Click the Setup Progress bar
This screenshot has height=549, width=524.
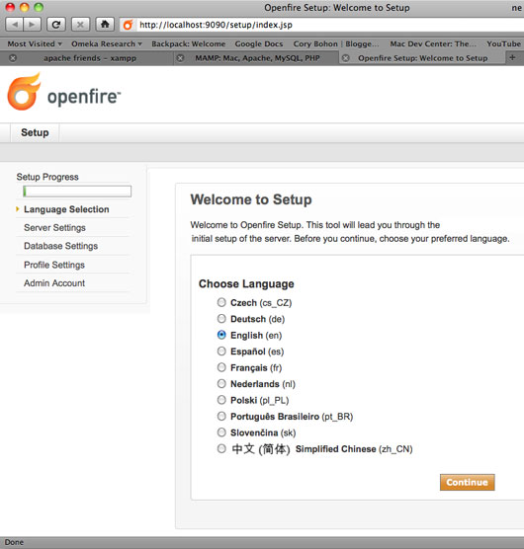click(77, 192)
